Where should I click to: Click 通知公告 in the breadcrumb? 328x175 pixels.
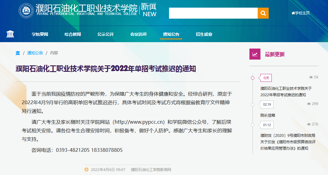35,53
